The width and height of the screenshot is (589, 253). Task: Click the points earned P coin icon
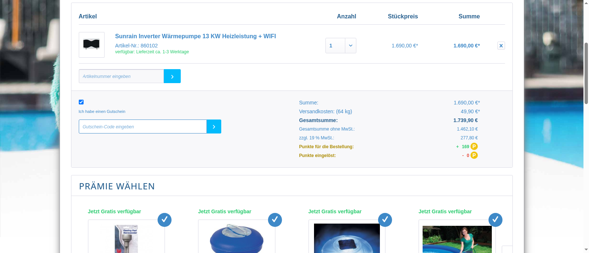[474, 146]
